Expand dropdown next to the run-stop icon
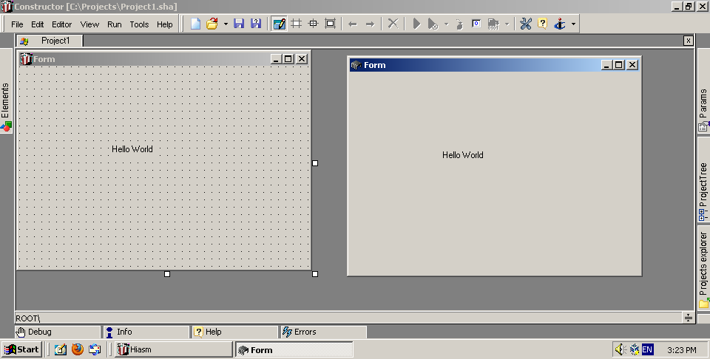Image resolution: width=710 pixels, height=359 pixels. click(x=446, y=24)
